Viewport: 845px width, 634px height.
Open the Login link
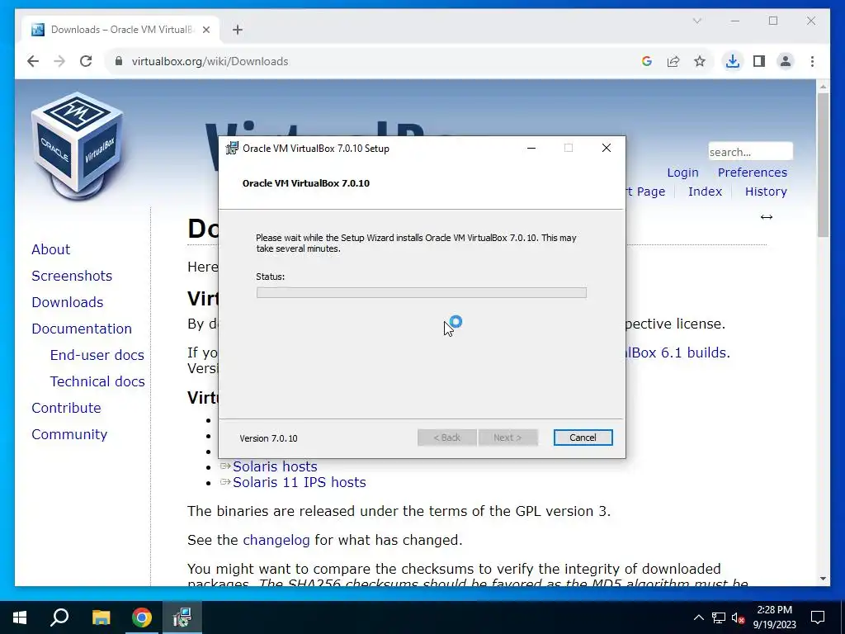click(682, 173)
